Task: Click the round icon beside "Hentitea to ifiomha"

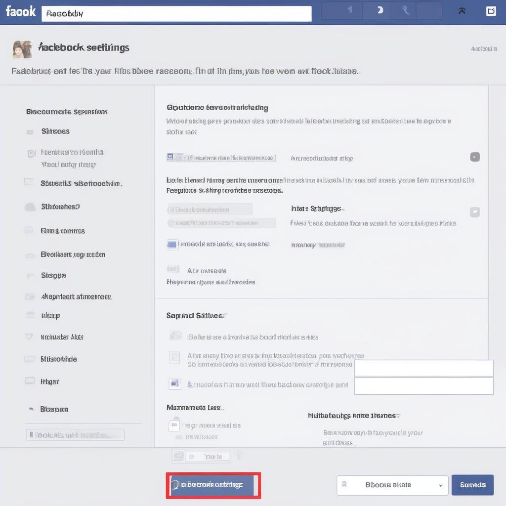Action: tap(31, 154)
